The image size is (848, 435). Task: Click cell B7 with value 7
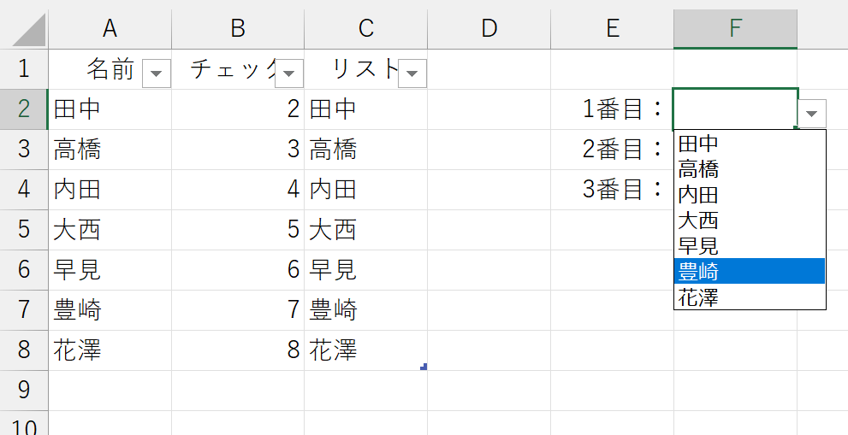pos(238,310)
